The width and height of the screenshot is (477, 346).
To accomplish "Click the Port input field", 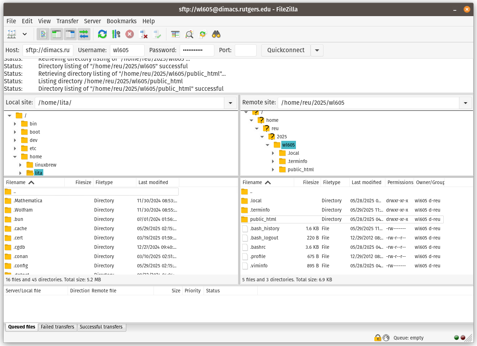I will [245, 50].
